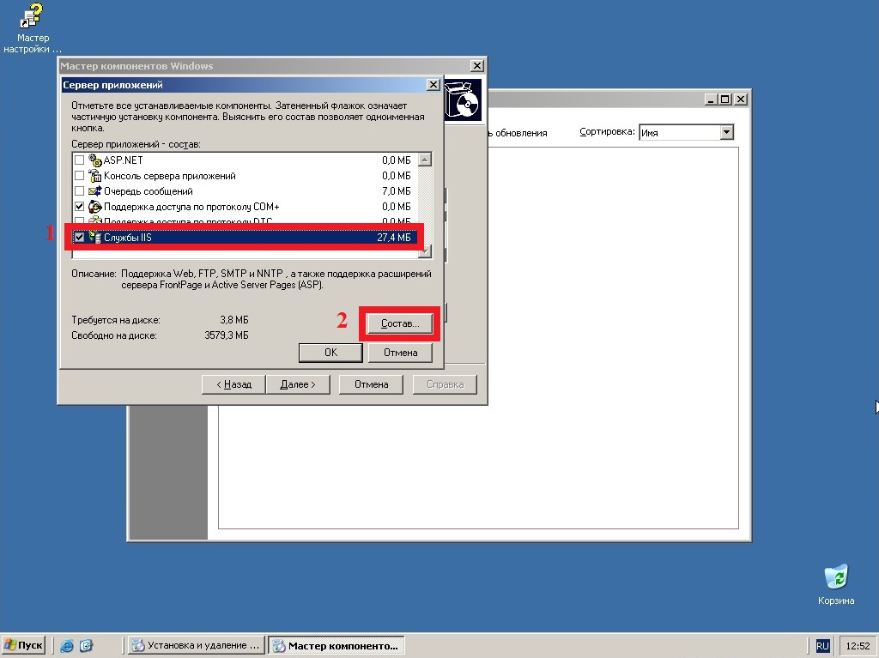Click the taskbar clock showing 12:52
879x658 pixels.
pyautogui.click(x=858, y=646)
